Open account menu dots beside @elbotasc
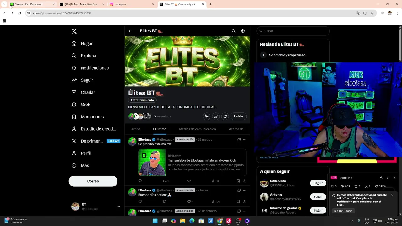The width and height of the screenshot is (402, 226). coord(118,207)
